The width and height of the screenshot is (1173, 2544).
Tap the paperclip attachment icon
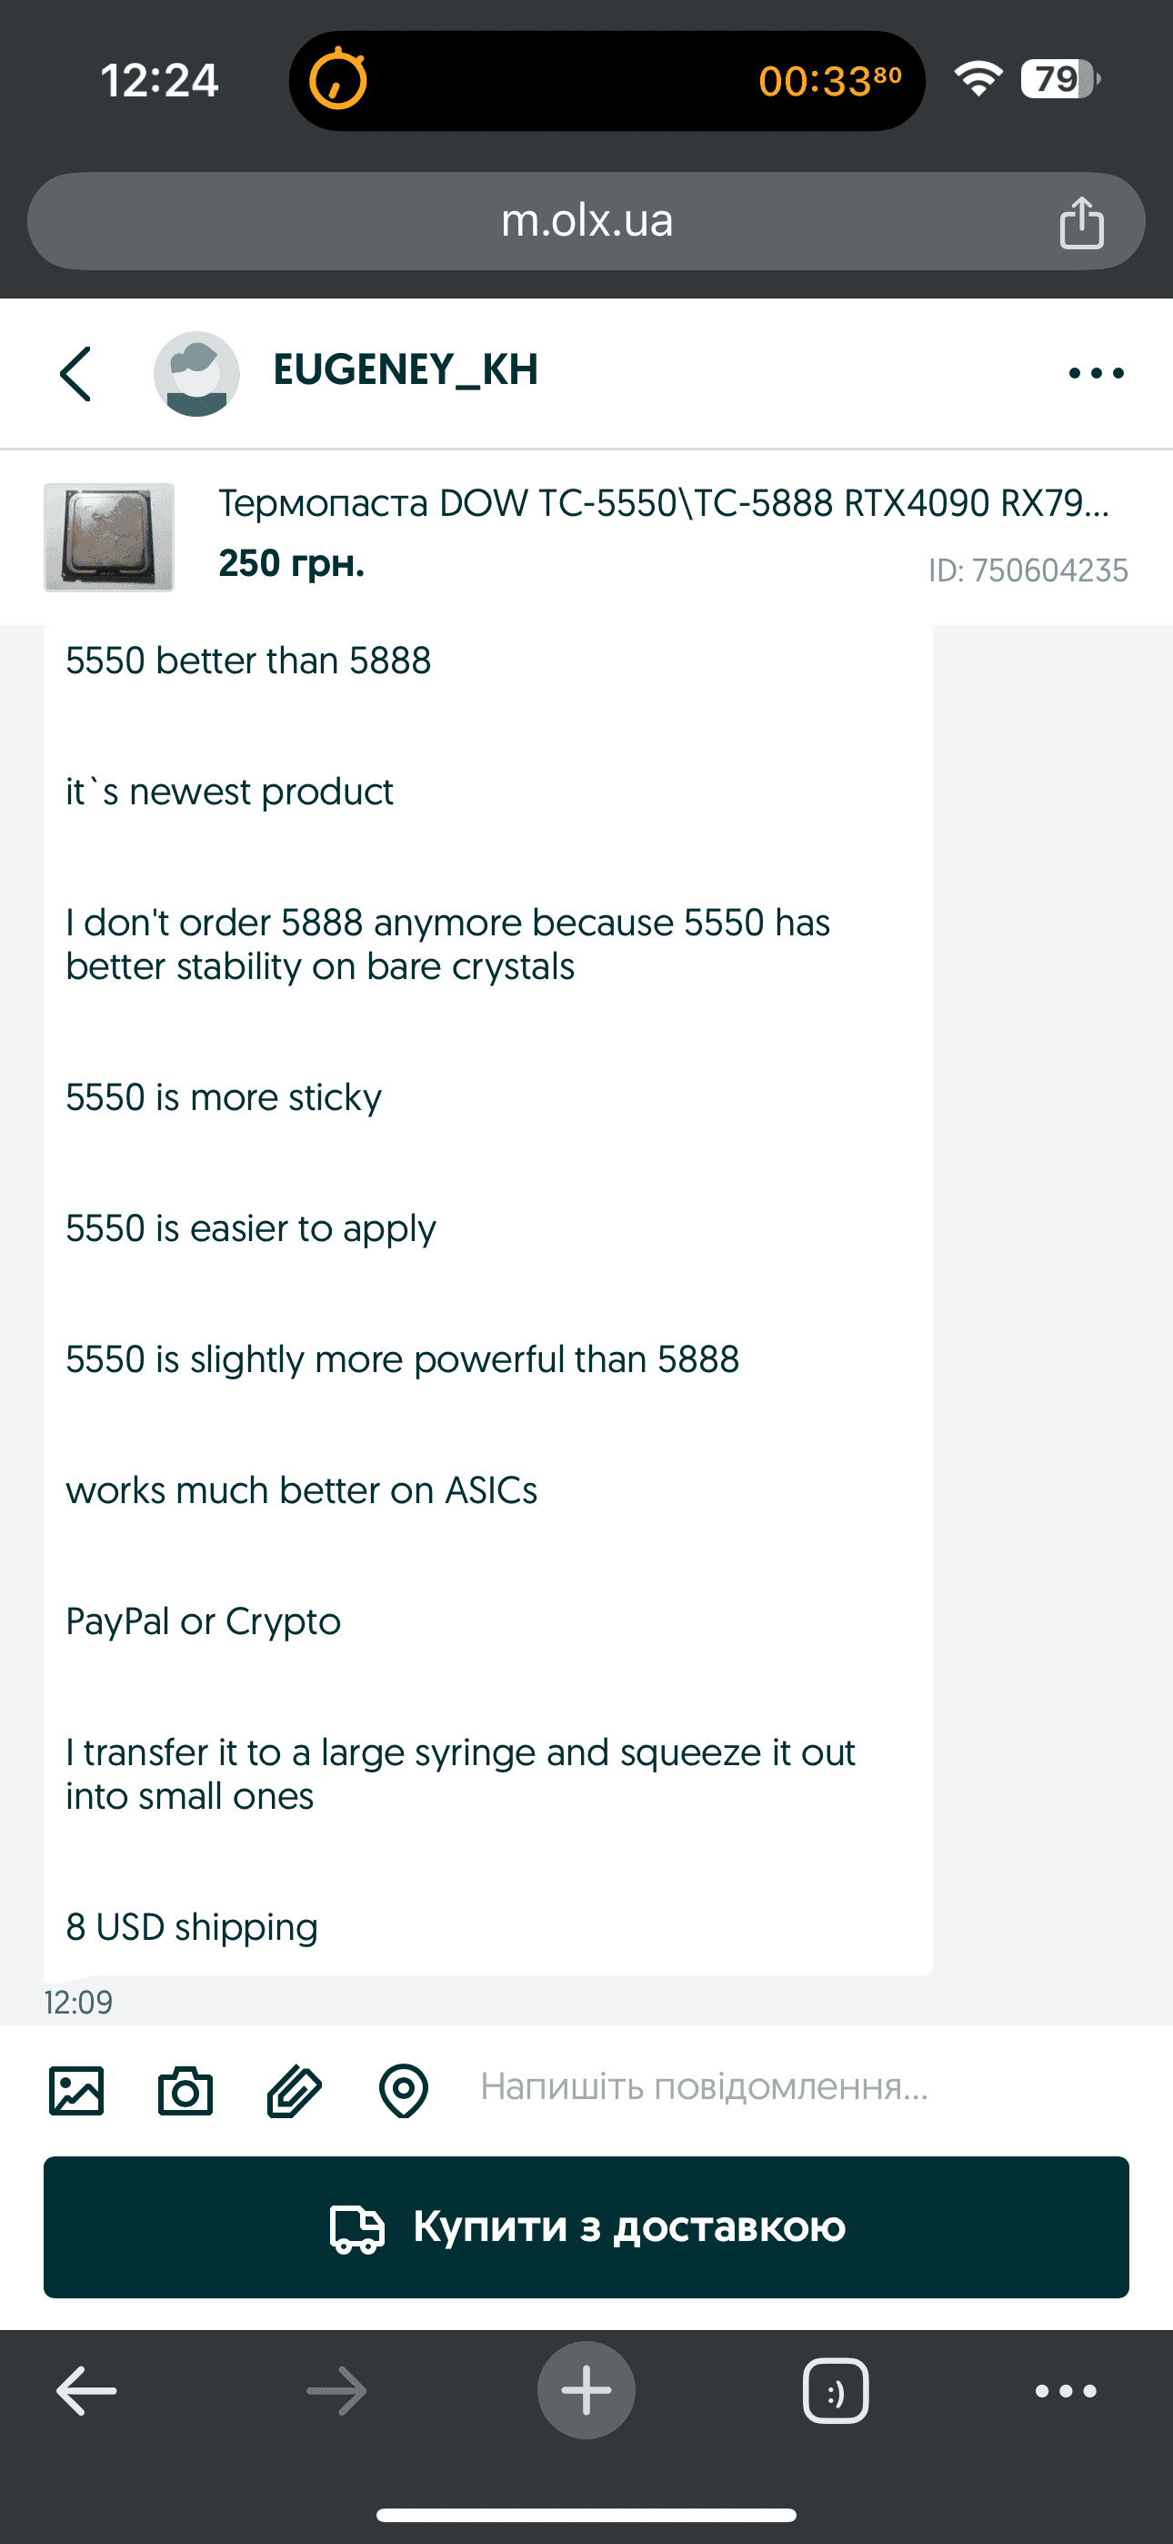click(x=295, y=2091)
